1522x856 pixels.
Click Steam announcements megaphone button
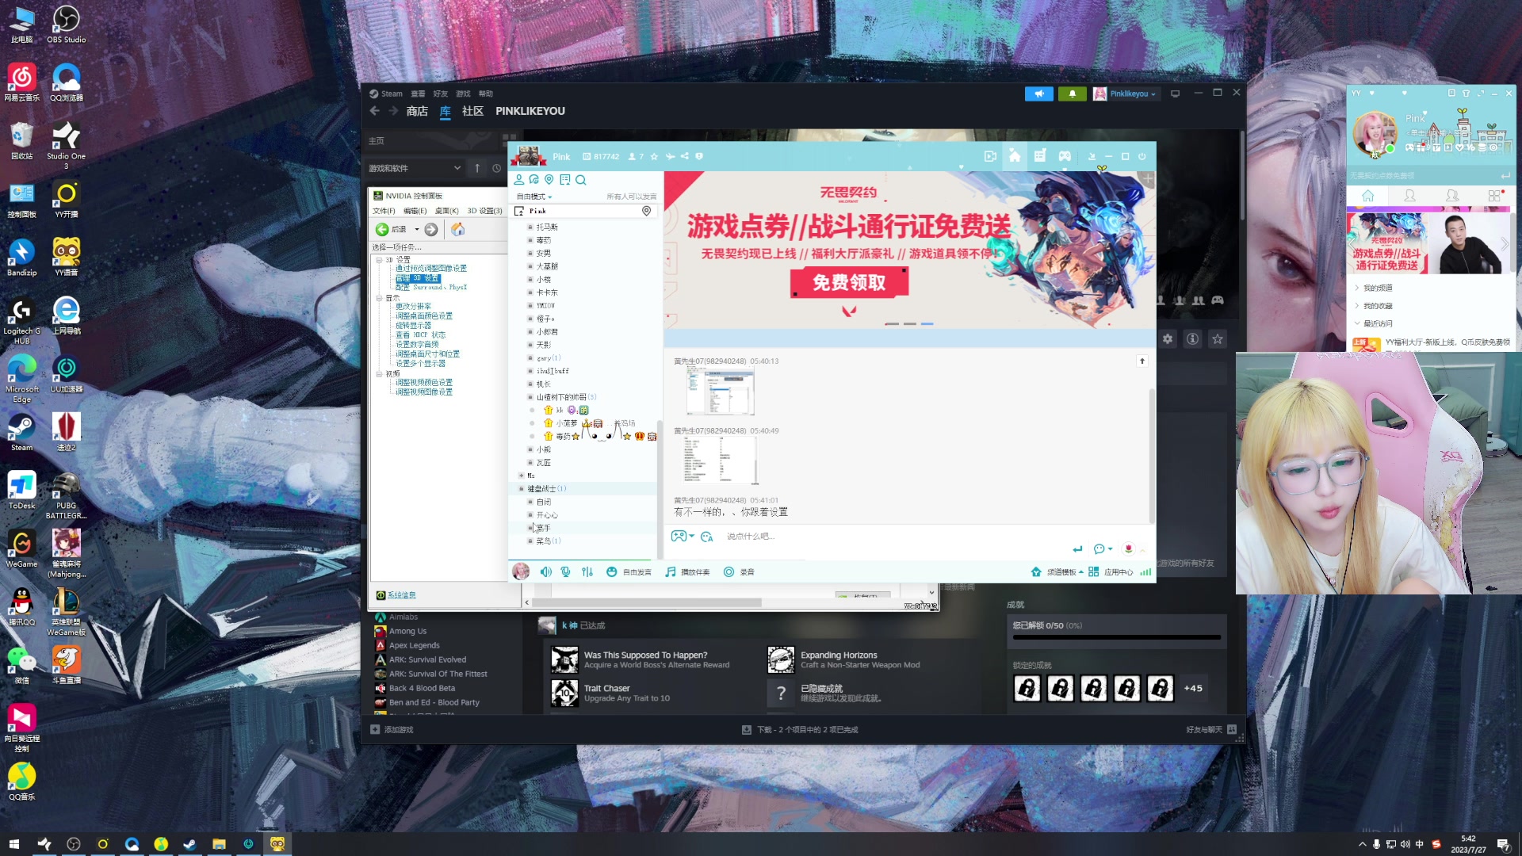(1039, 94)
